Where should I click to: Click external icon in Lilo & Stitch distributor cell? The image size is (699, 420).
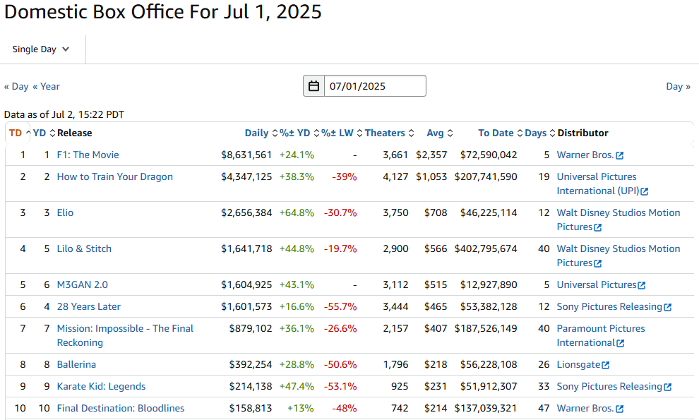pos(598,264)
